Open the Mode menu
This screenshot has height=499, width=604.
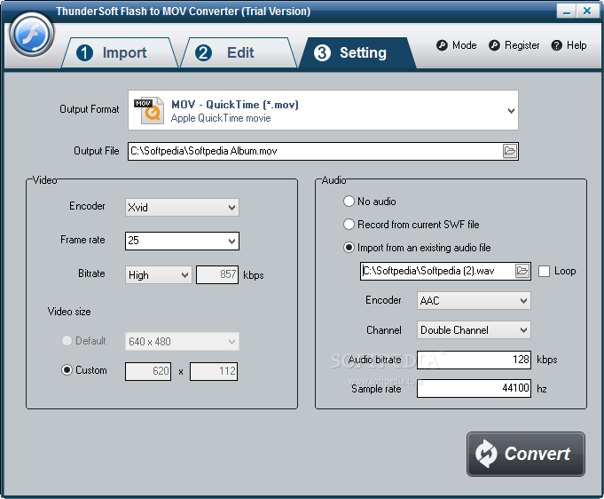pos(457,45)
